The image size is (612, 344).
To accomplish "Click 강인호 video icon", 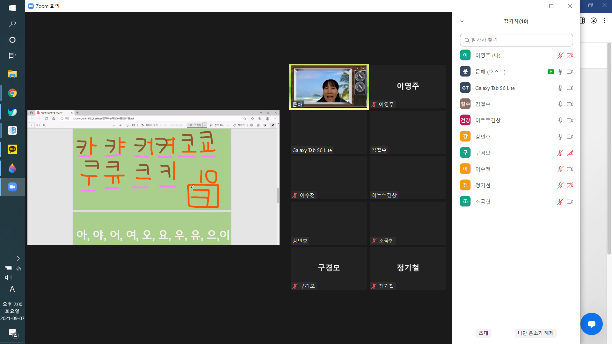I will [570, 137].
